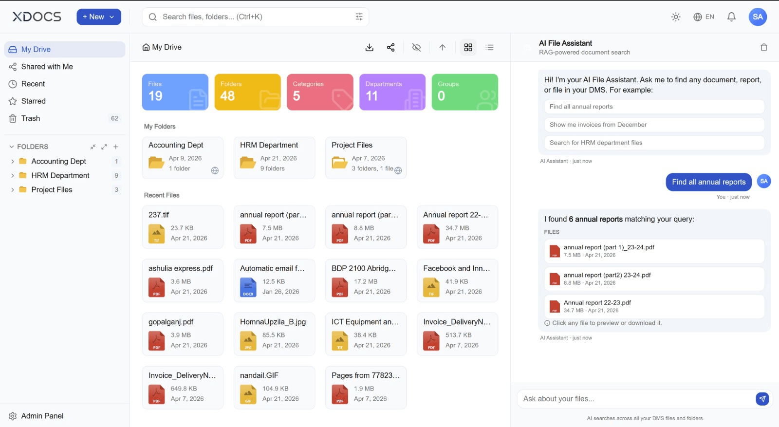This screenshot has width=779, height=427.
Task: Select suggestion Search for HRM department files
Action: coord(654,143)
